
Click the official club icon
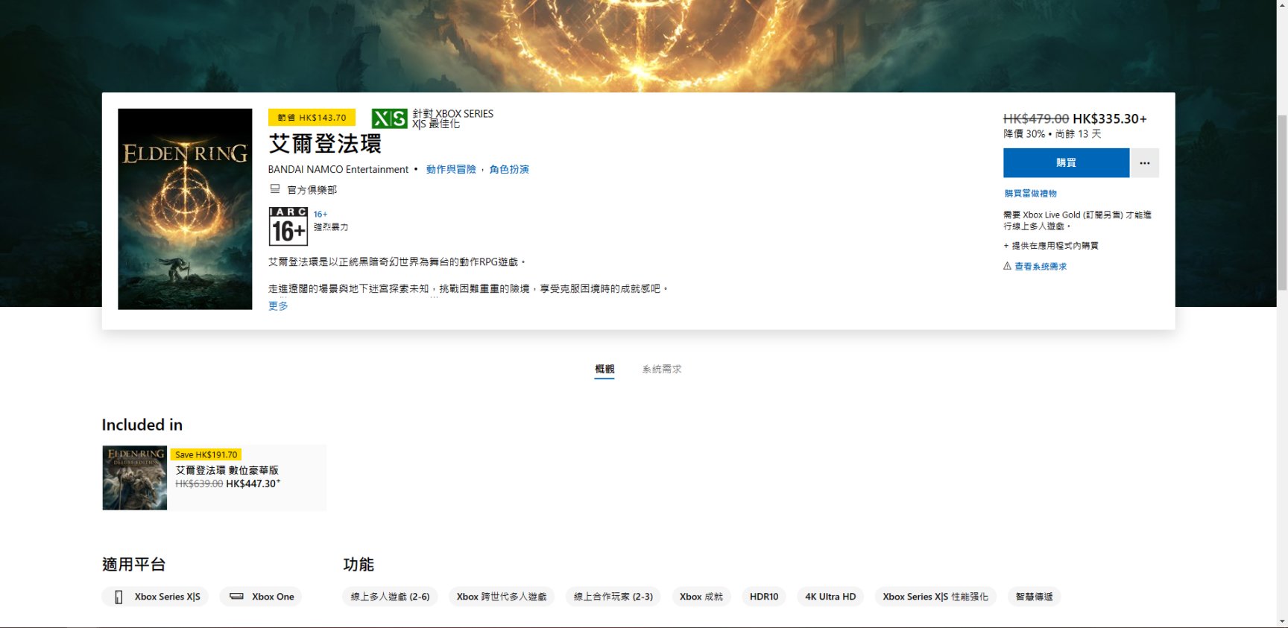[x=275, y=189]
